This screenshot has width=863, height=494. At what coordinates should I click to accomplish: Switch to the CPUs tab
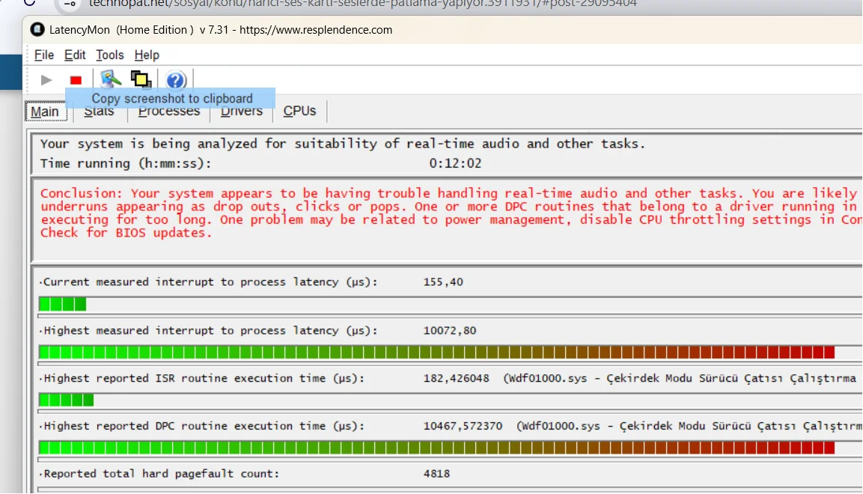[300, 111]
